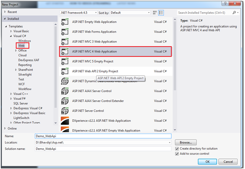Click the ASP.NET Web API 2 Empty Project icon
245x169 pixels.
pyautogui.click(x=65, y=71)
